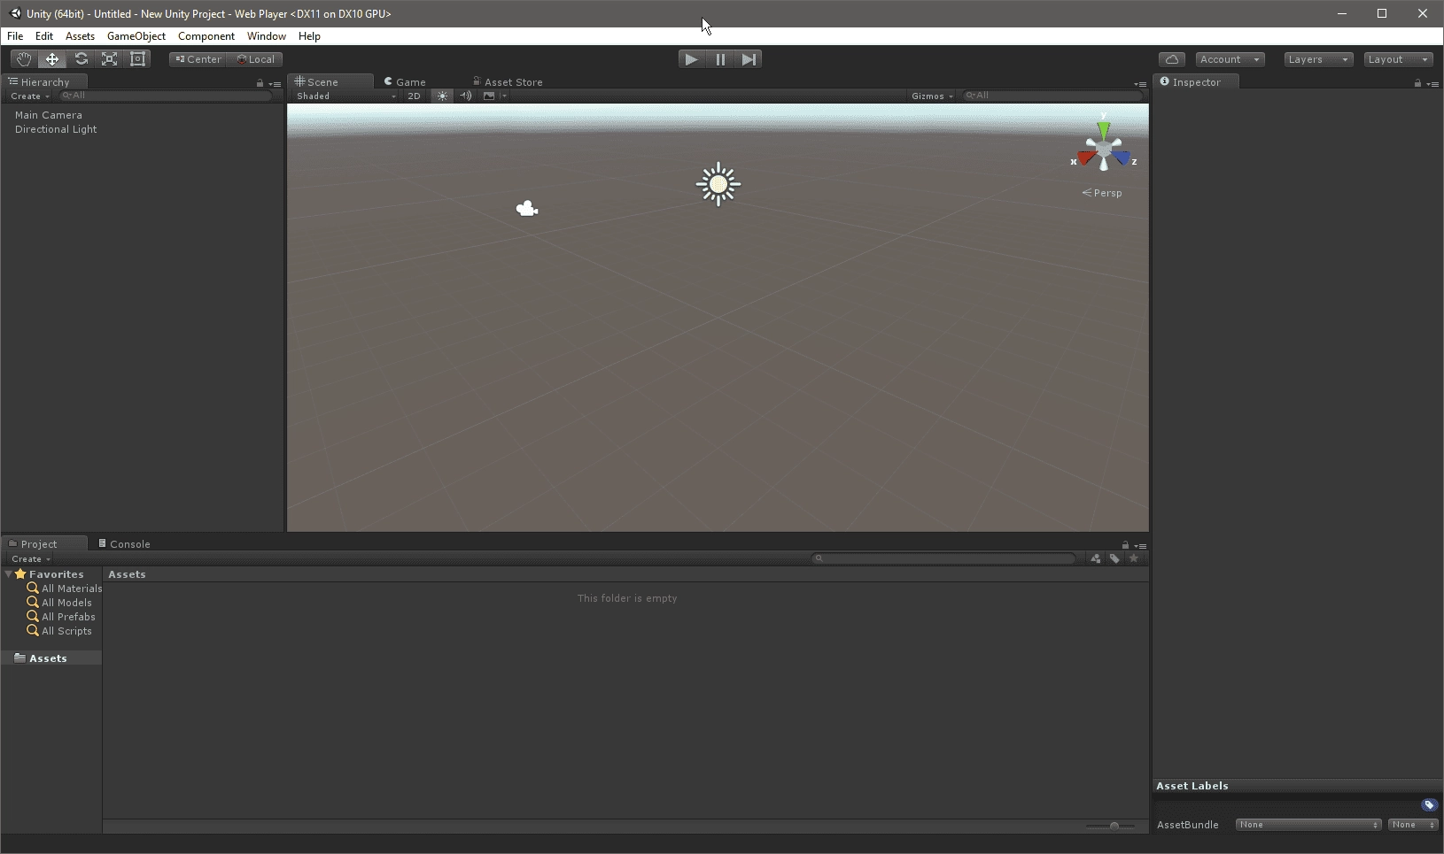Search by label tag icon in Project
Screen dimensions: 1444x854
[x=1114, y=558]
